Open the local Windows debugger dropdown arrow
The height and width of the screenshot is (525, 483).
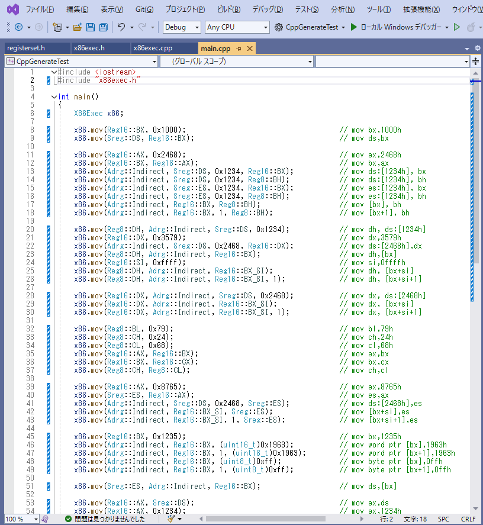pyautogui.click(x=447, y=27)
